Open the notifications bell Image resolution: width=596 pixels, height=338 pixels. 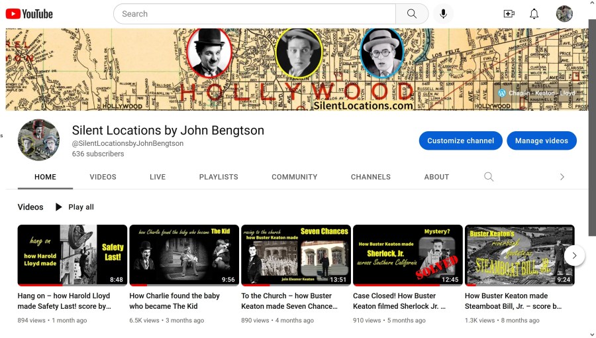click(534, 14)
